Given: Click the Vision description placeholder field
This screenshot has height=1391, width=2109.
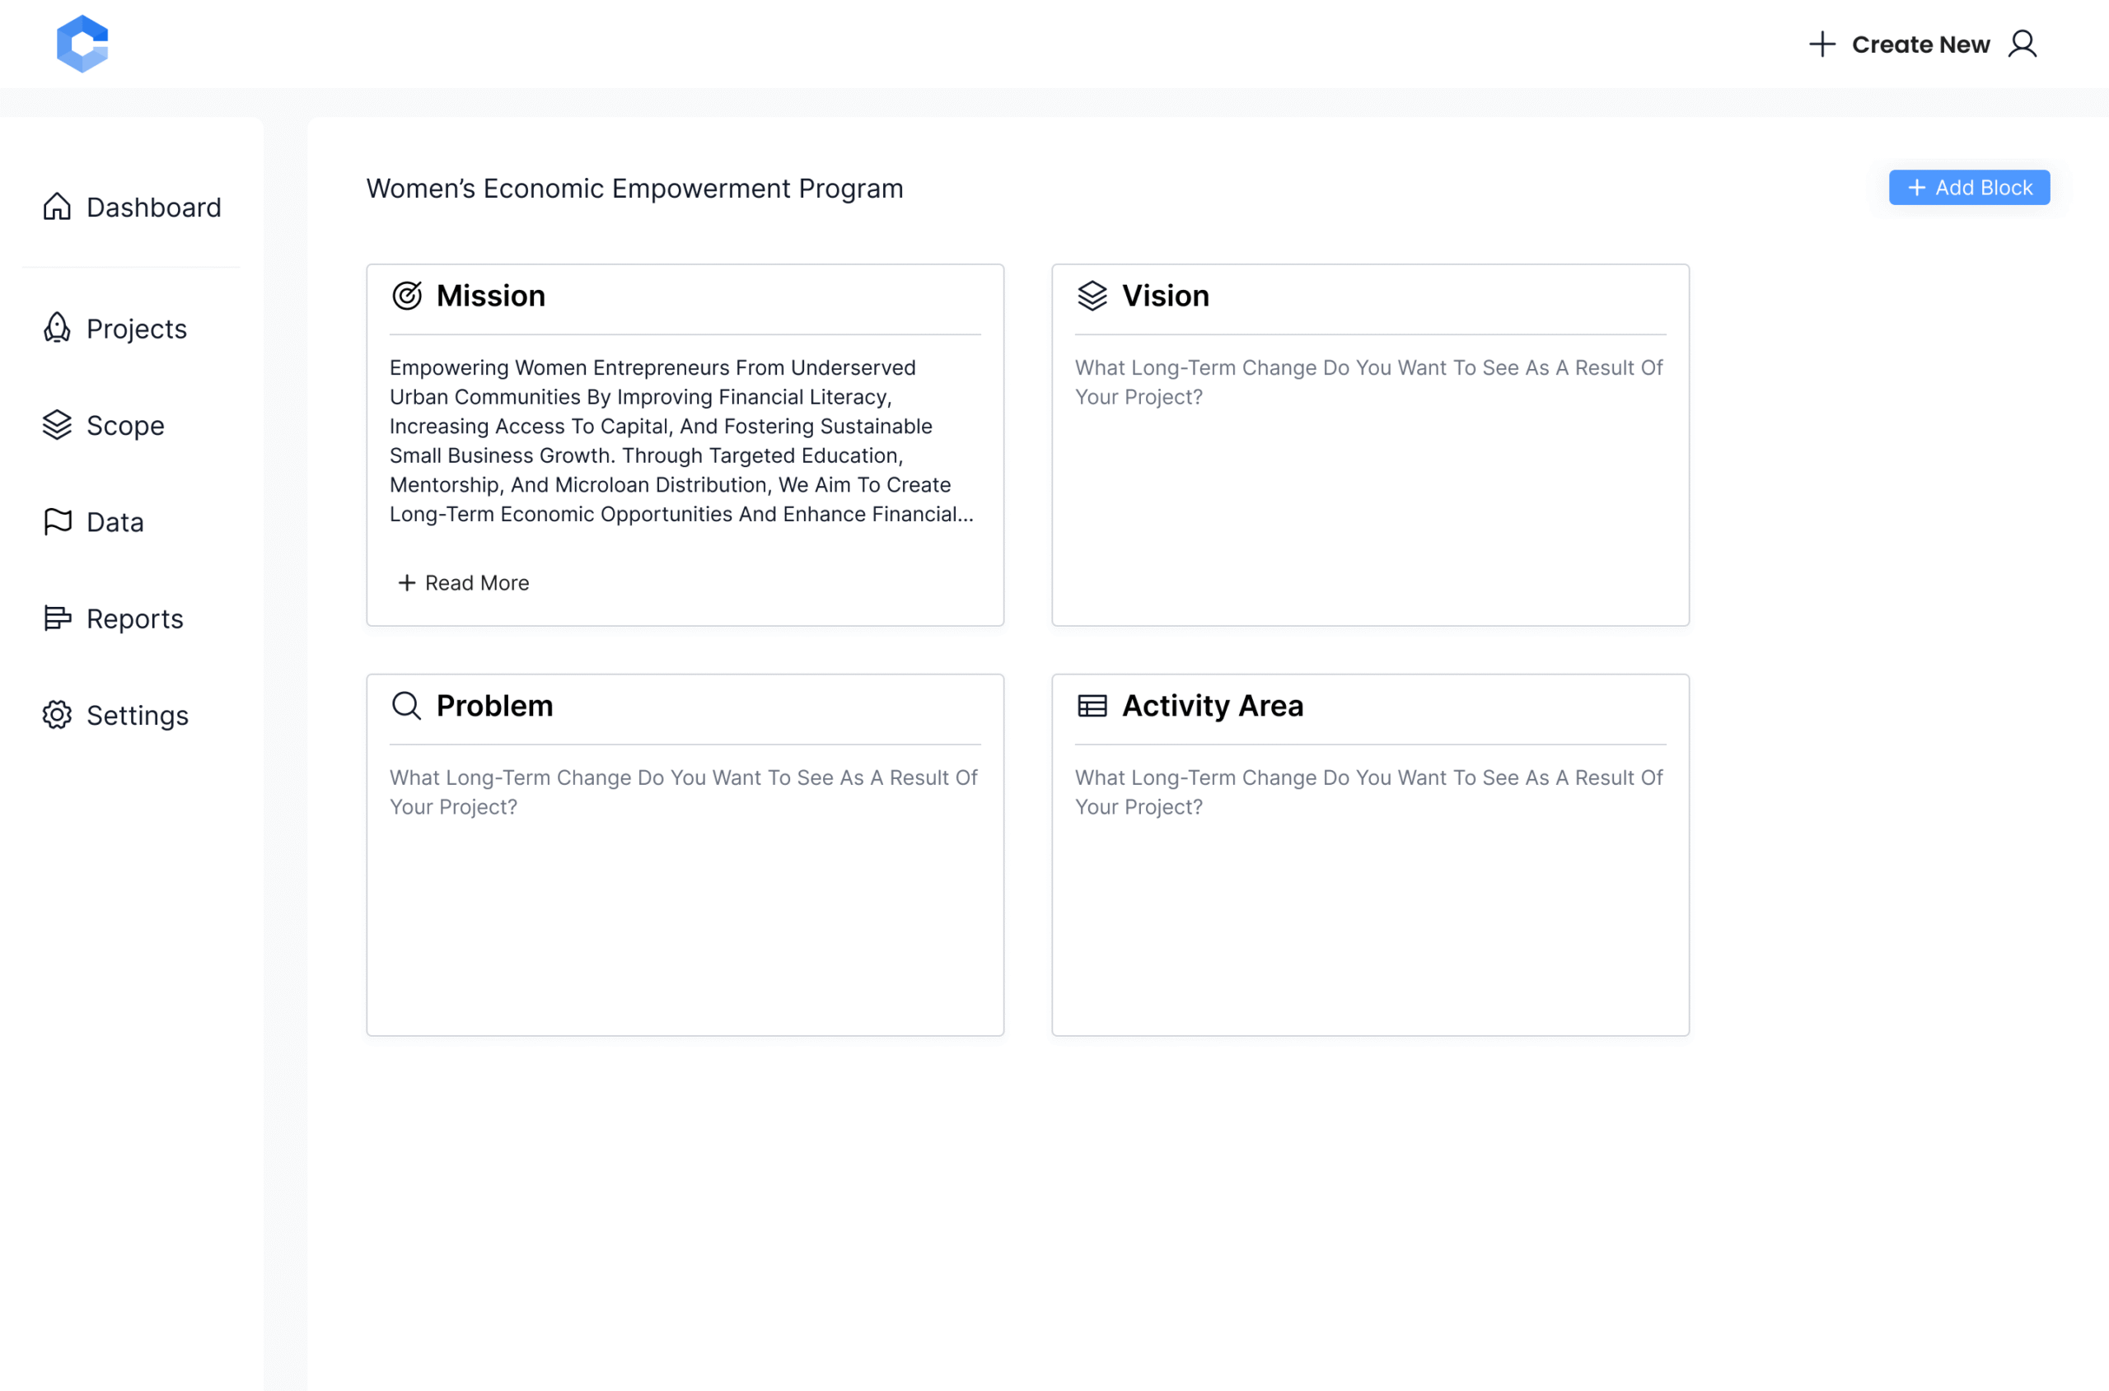Looking at the screenshot, I should (x=1370, y=382).
